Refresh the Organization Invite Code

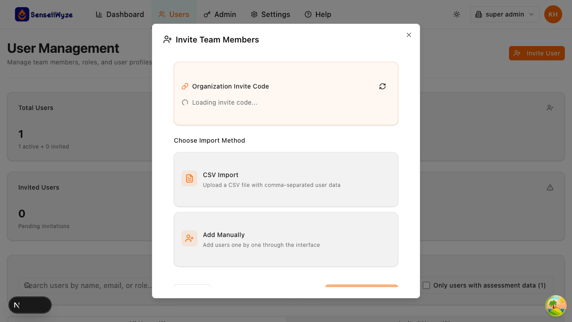(383, 86)
